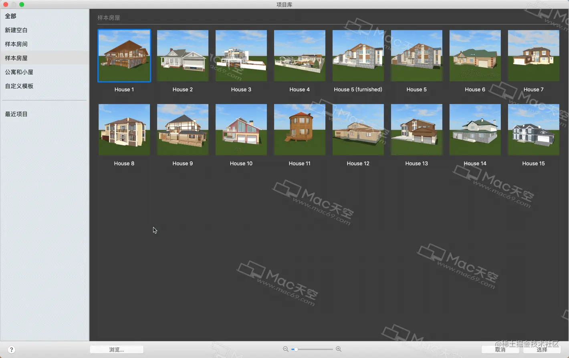Choose the House 6 thumbnail
The height and width of the screenshot is (358, 569).
[x=475, y=56]
